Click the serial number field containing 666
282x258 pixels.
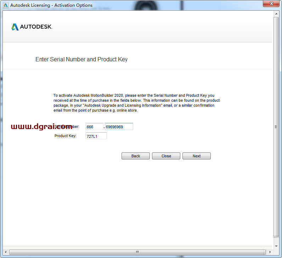(x=94, y=127)
